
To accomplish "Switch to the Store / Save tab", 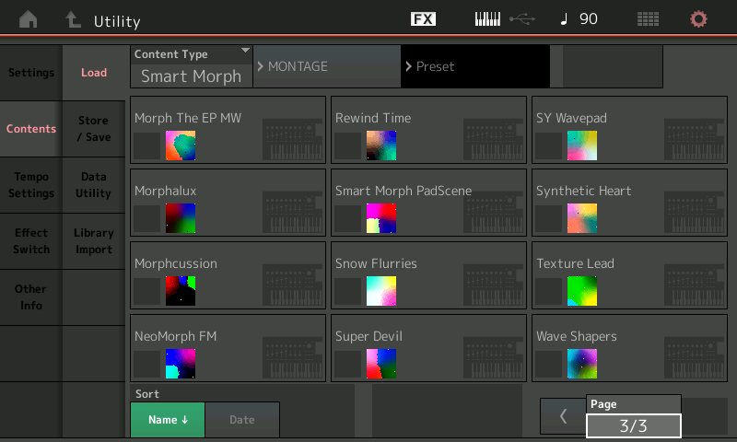I will [93, 129].
